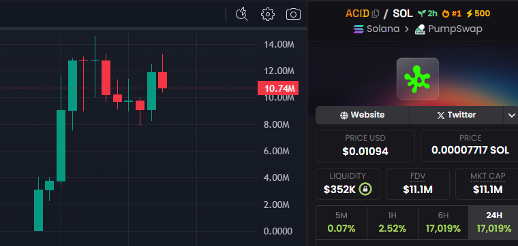Click the 12.00M price axis label
This screenshot has width=518, height=246.
pyautogui.click(x=279, y=71)
